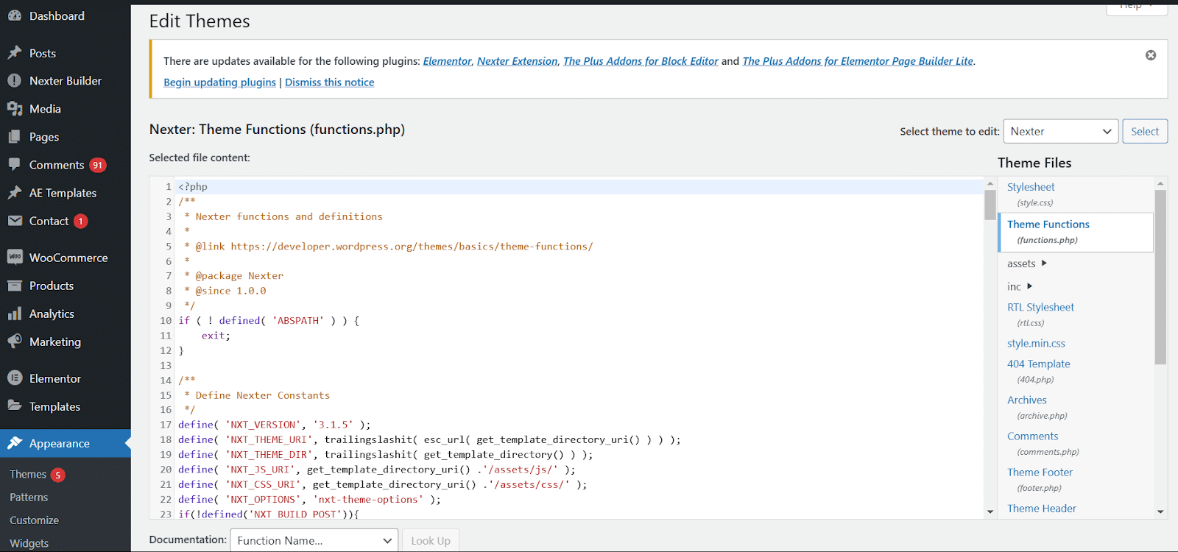Viewport: 1178px width, 552px height.
Task: Click Begin updating plugins link
Action: [219, 82]
